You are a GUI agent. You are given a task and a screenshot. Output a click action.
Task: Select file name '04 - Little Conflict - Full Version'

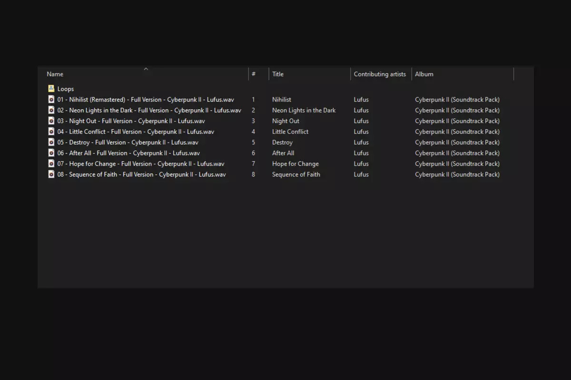tap(136, 132)
